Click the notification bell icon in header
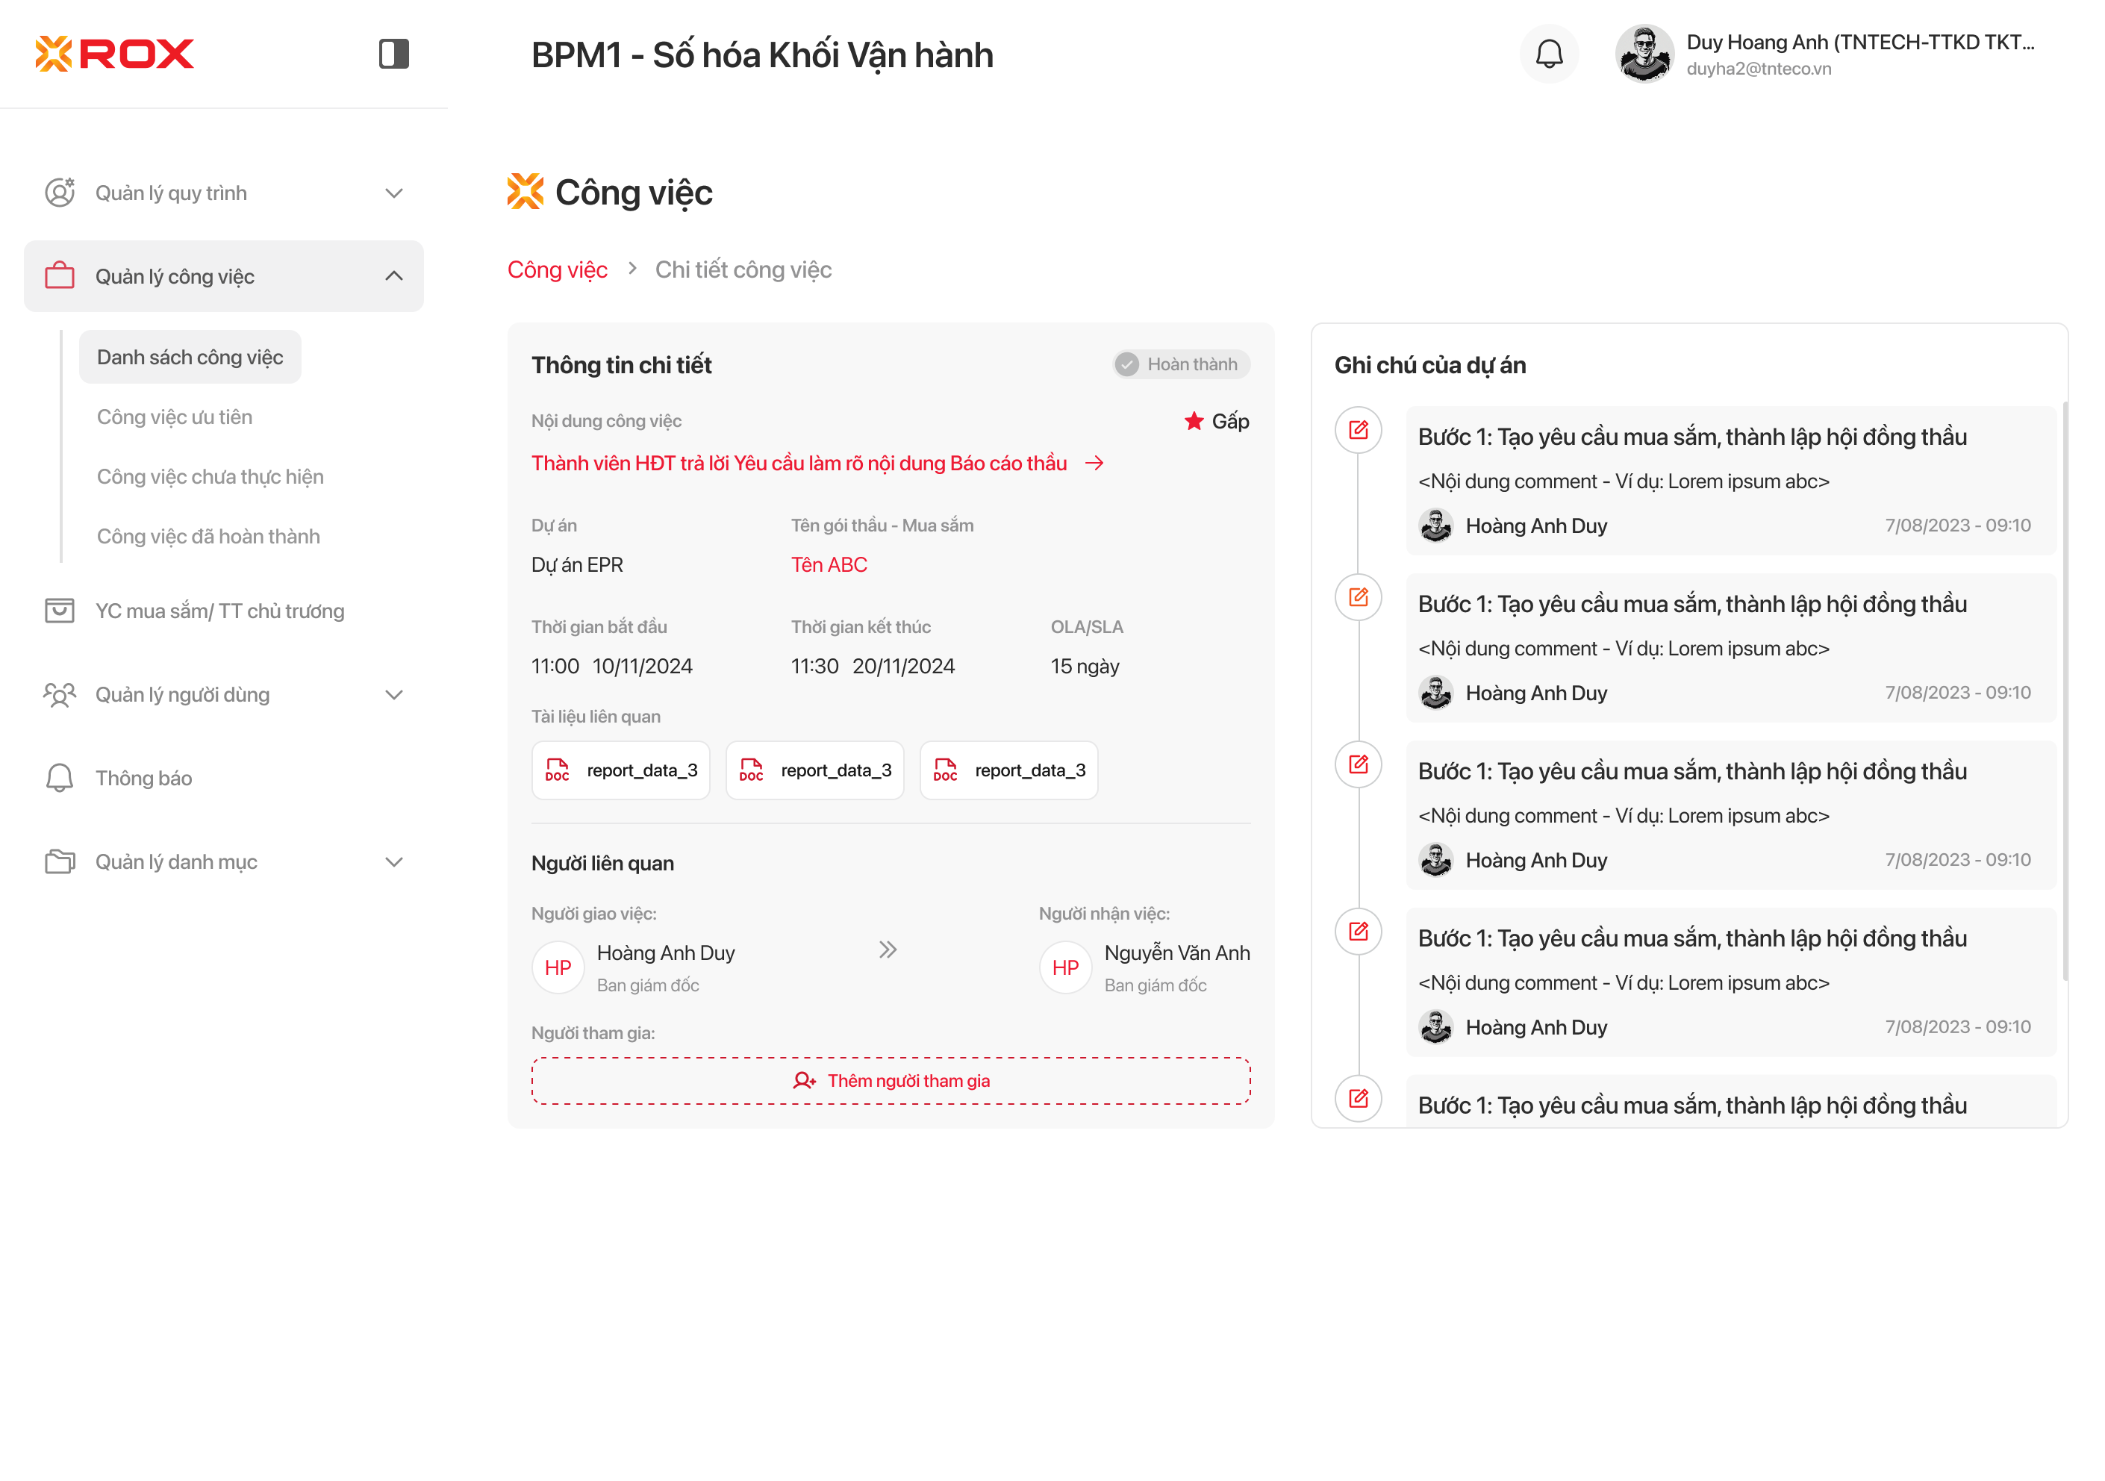Screen dimensions: 2105x1481 coord(1548,54)
